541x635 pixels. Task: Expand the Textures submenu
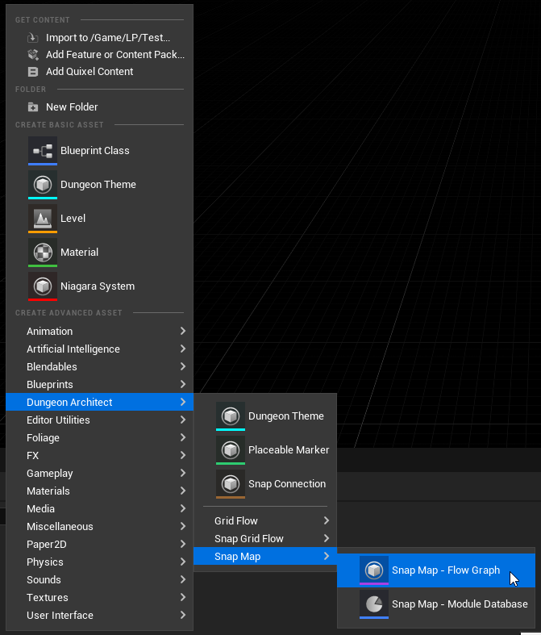(x=99, y=598)
